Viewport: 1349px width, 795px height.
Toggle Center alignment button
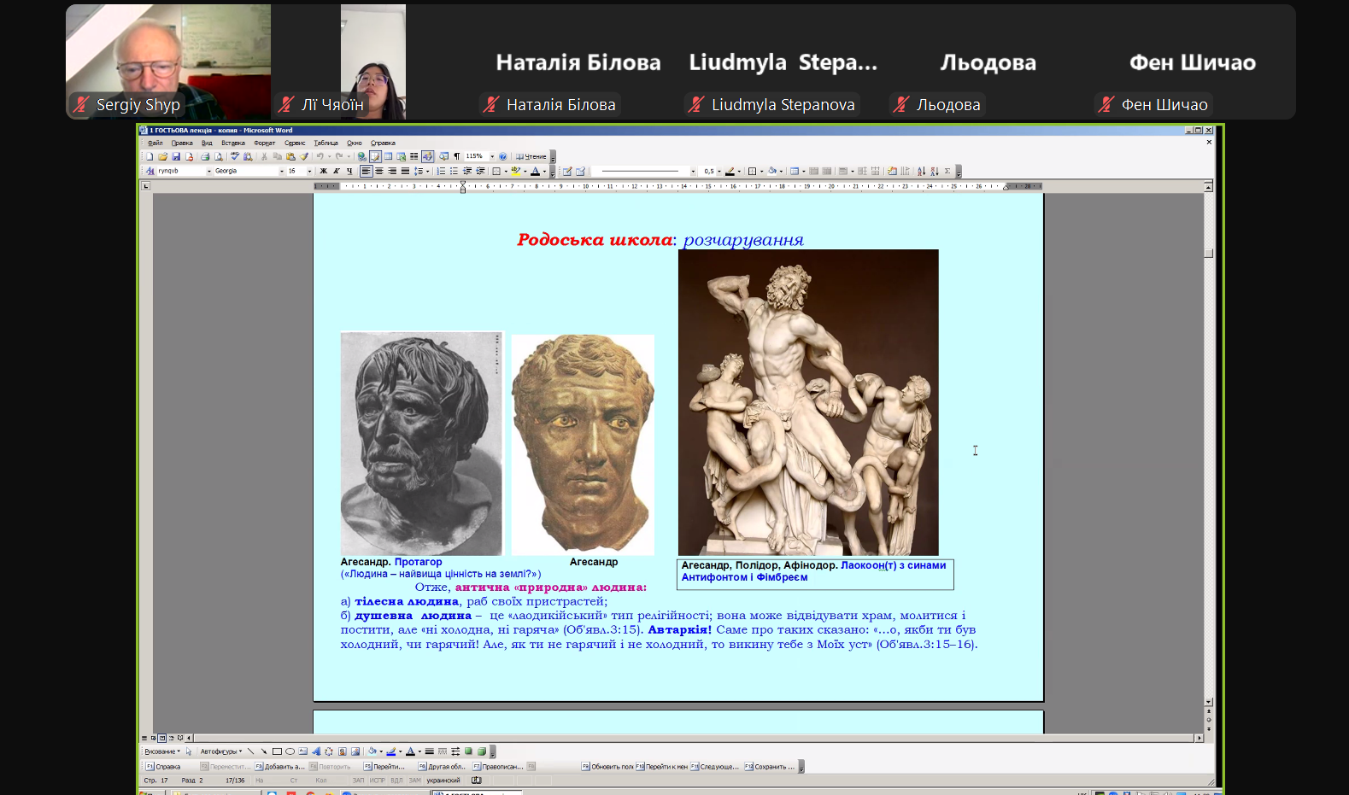coord(379,171)
